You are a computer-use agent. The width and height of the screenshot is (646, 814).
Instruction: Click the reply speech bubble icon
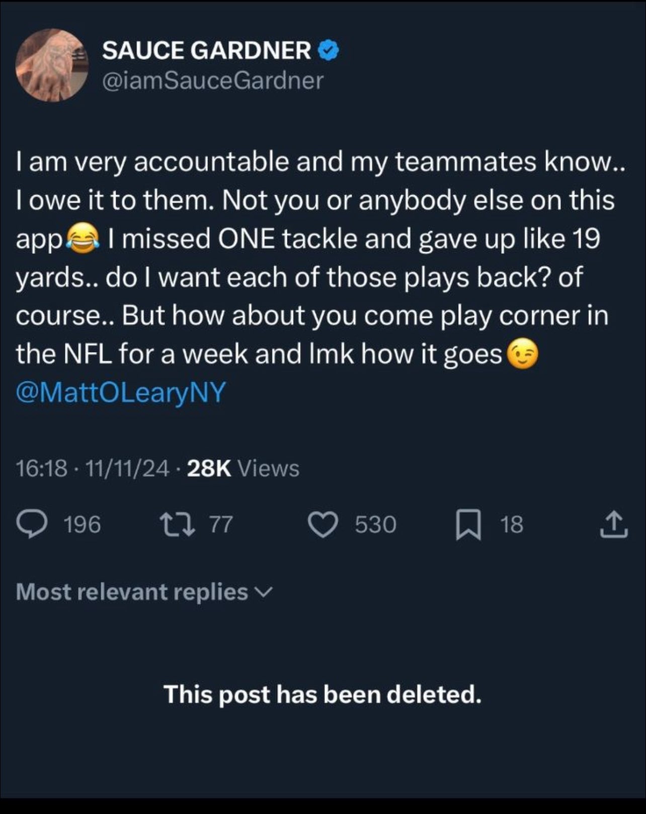(x=32, y=524)
